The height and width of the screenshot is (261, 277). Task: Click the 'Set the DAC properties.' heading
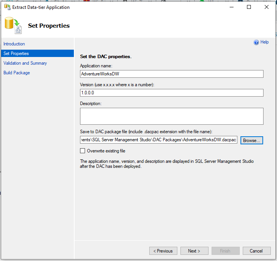point(106,57)
